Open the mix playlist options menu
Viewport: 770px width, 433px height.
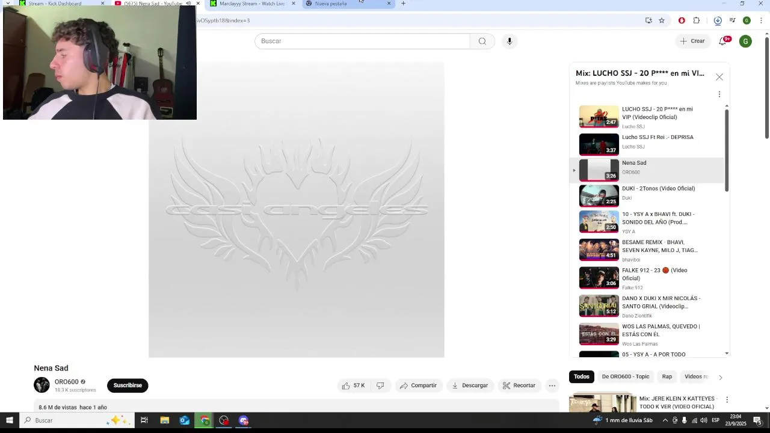click(x=719, y=94)
